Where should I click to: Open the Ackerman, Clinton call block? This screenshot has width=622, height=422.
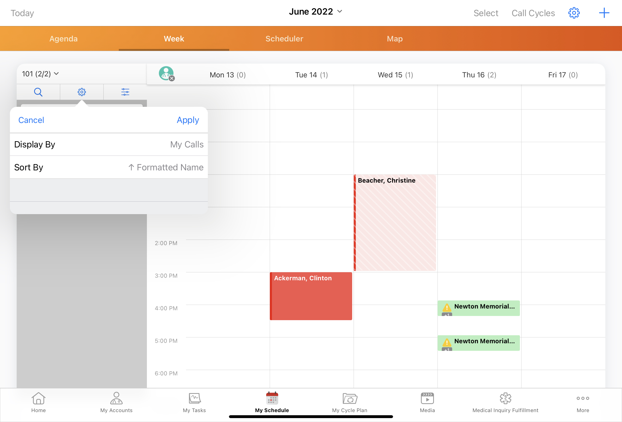click(x=311, y=296)
